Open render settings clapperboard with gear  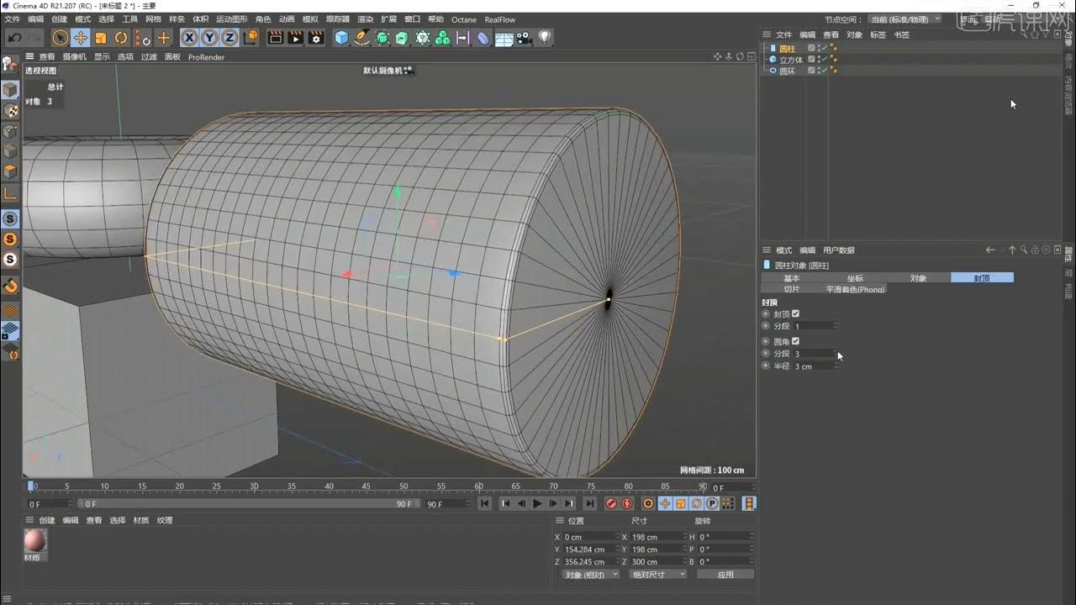coord(316,38)
